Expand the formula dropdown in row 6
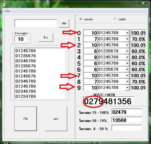The height and width of the screenshot is (144, 151). (x=127, y=69)
